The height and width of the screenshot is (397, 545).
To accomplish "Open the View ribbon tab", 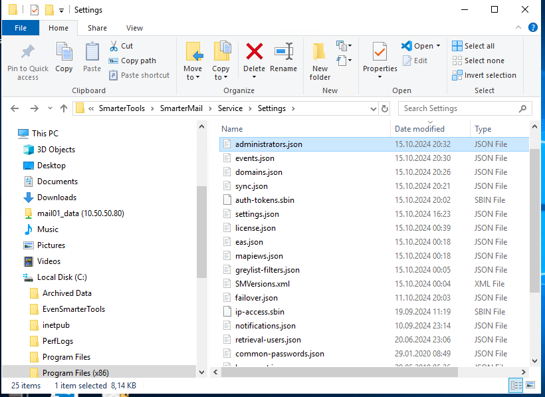I will point(134,28).
